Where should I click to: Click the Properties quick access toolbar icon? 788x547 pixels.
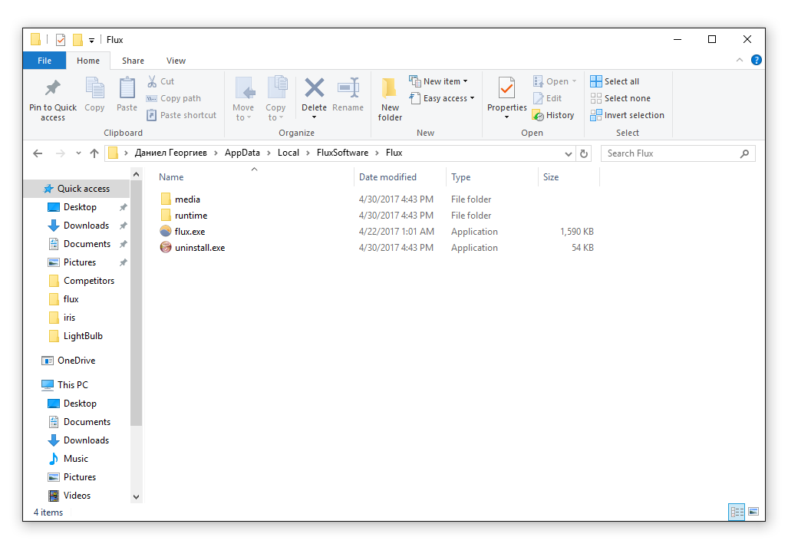(x=61, y=39)
